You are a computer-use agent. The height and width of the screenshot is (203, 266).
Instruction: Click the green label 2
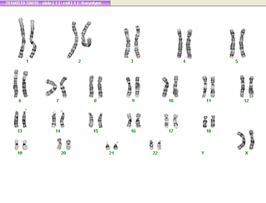[80, 61]
